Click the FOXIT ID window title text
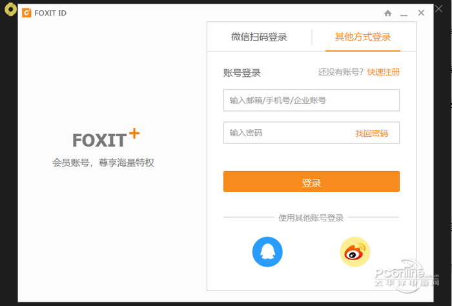 coord(51,13)
